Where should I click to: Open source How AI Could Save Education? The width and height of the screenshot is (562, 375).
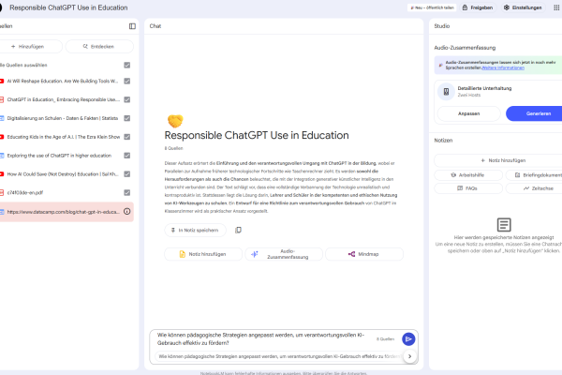[x=63, y=174]
